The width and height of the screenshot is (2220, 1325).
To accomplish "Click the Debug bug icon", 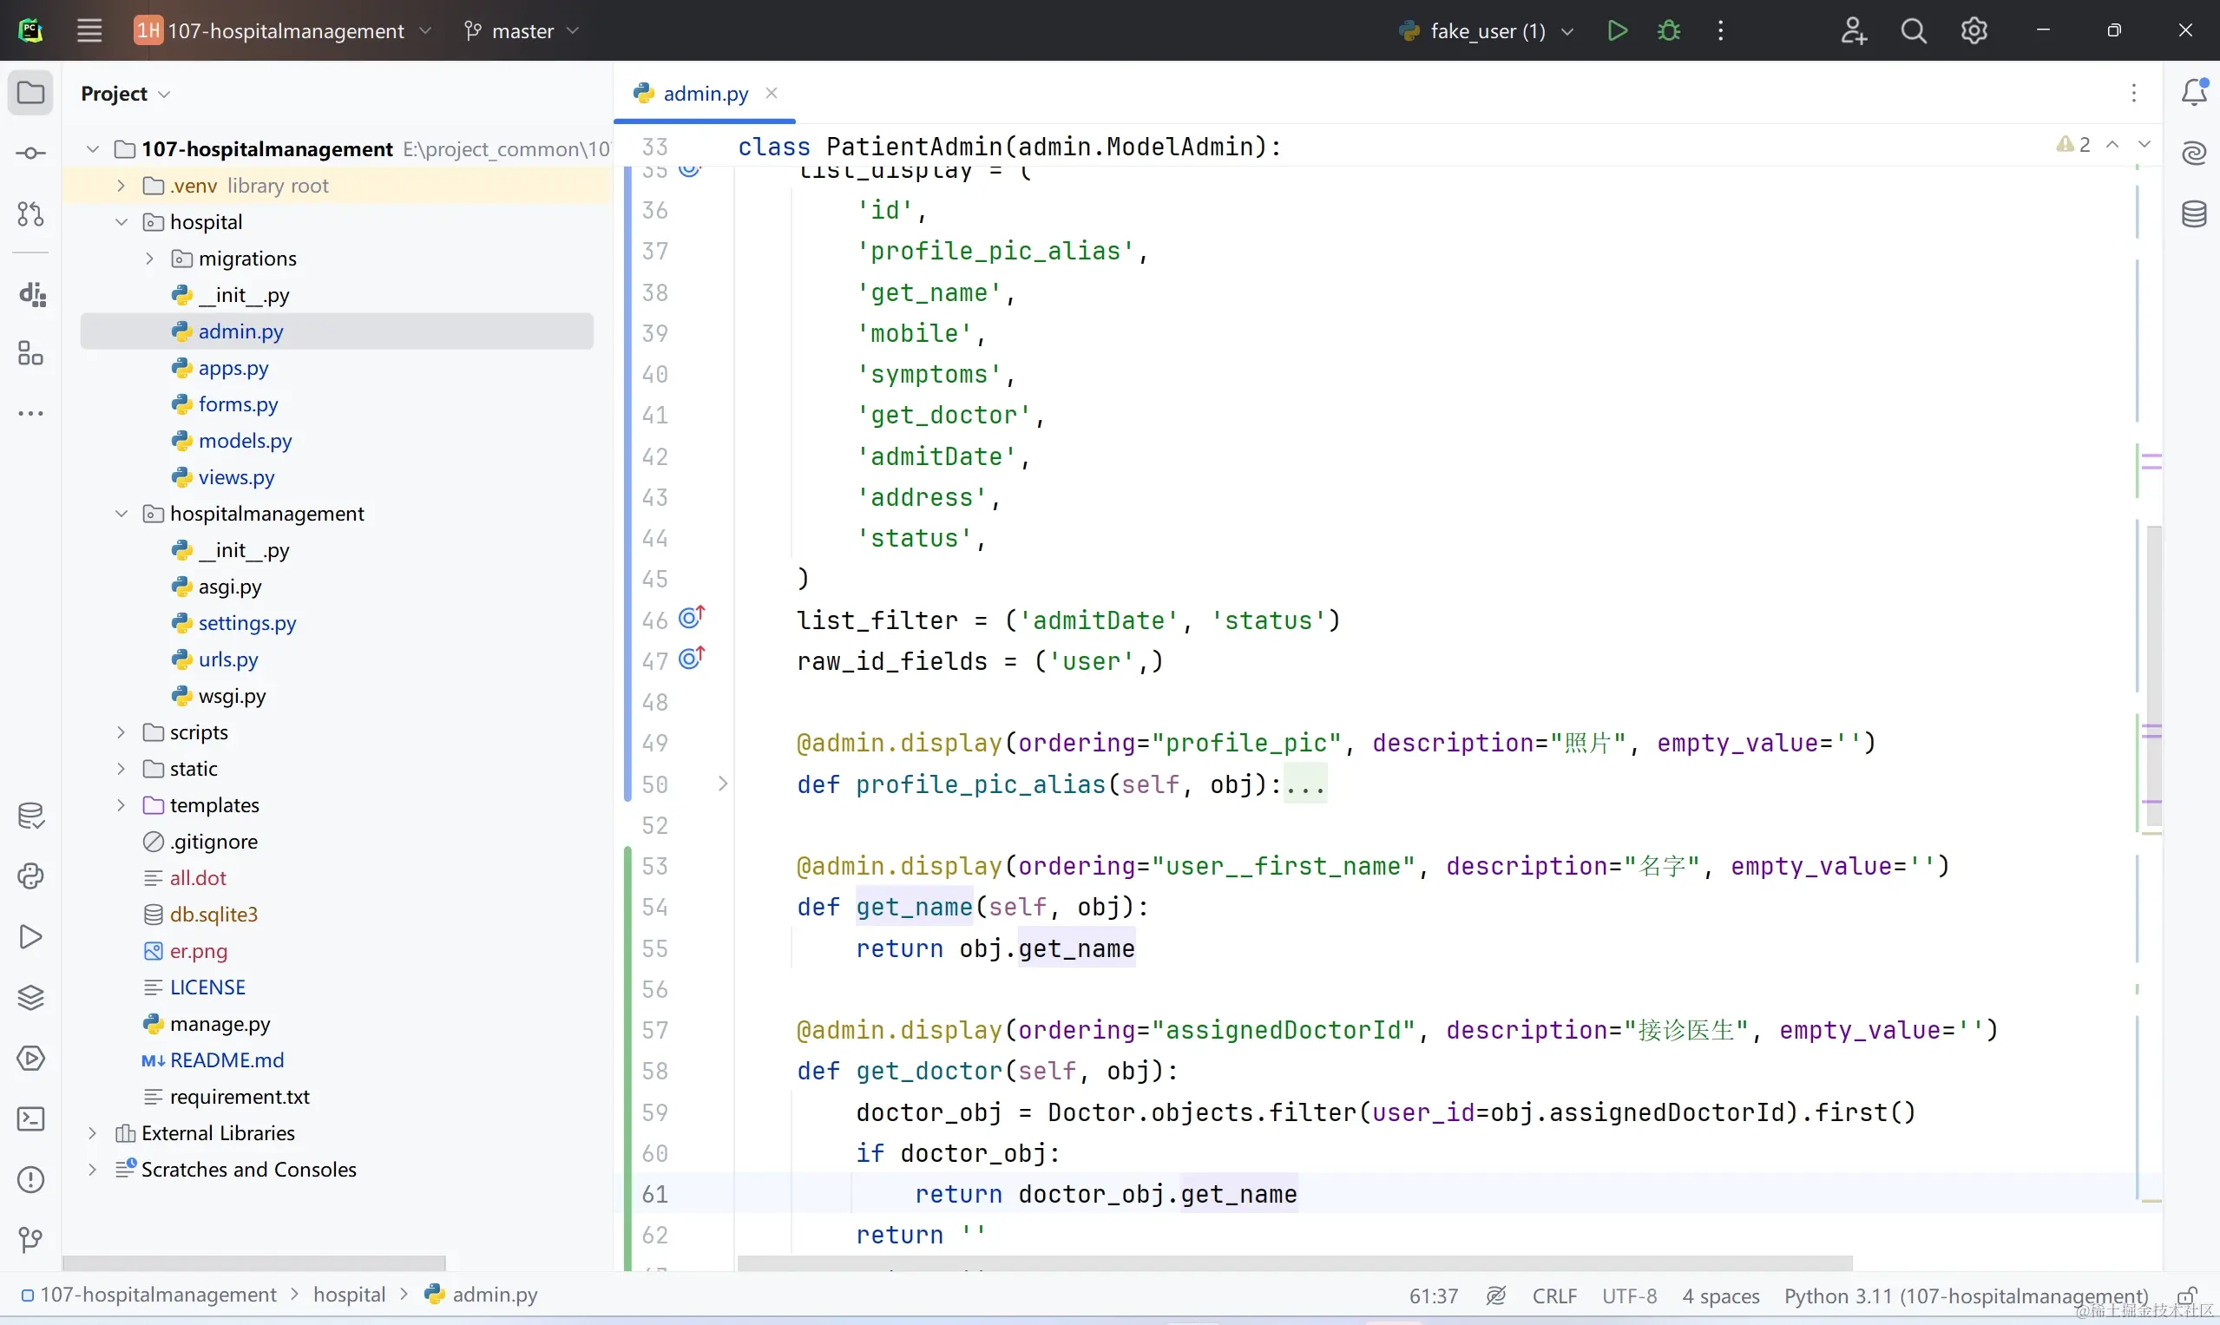I will tap(1668, 31).
